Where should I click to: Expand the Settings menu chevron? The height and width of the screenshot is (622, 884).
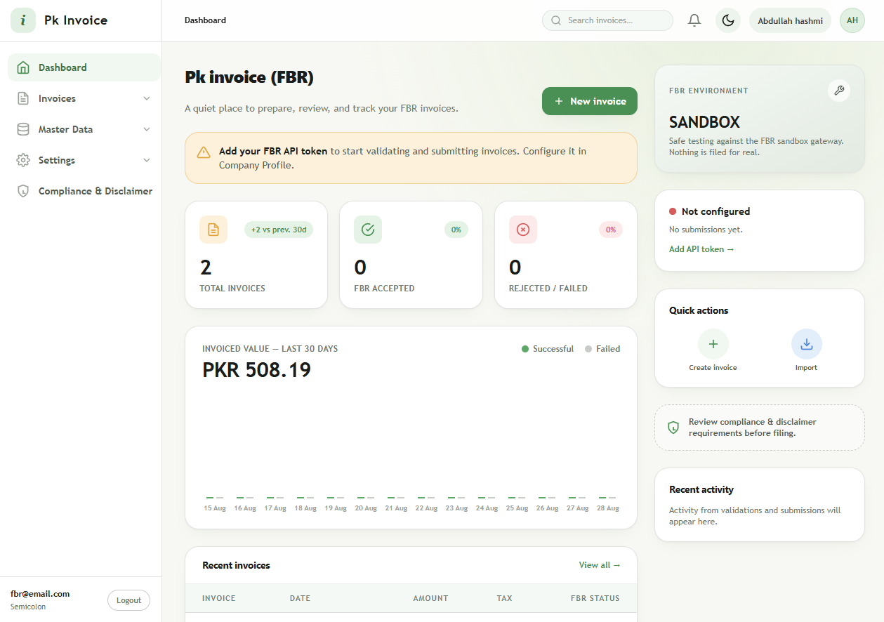coord(147,160)
